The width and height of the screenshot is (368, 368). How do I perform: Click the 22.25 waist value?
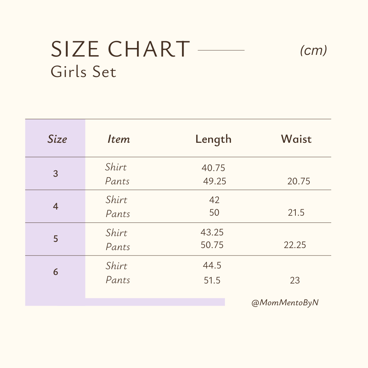[x=295, y=245]
